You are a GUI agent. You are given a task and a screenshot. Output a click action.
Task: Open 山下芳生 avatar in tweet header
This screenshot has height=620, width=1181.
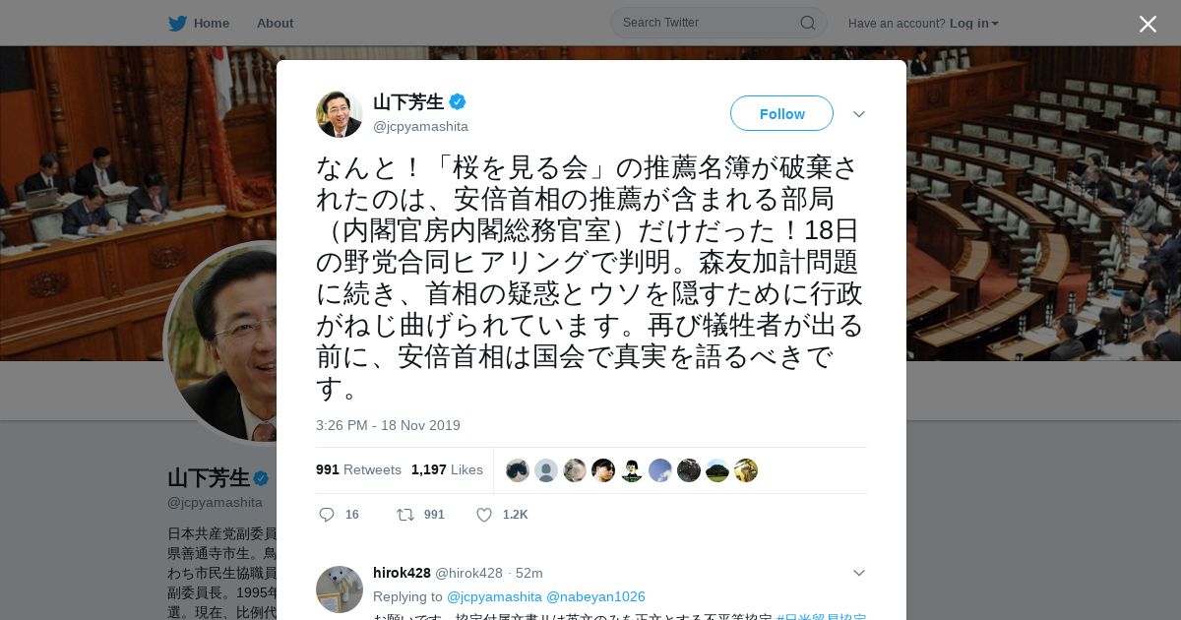(340, 113)
